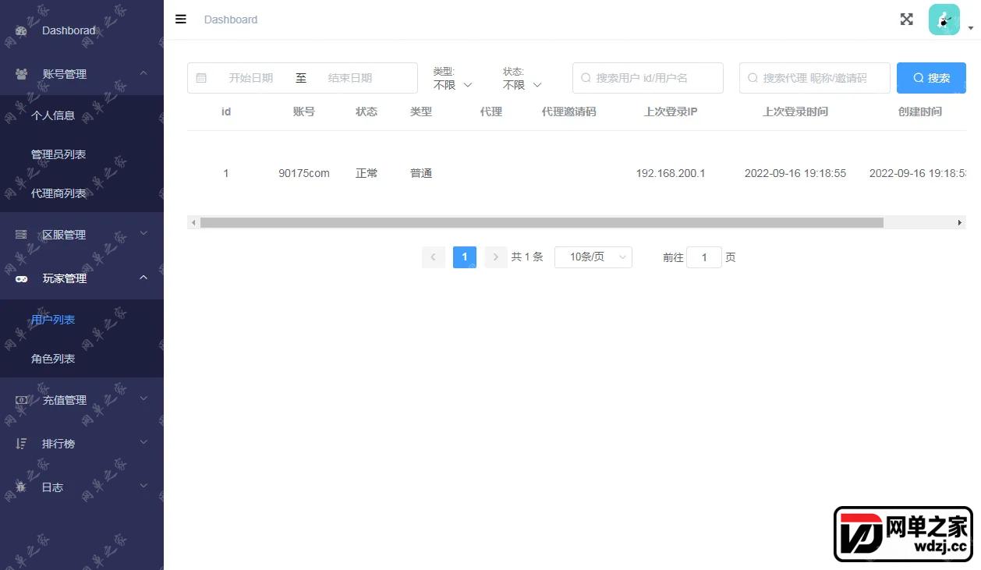Focus the 结束日期 end date field
Image resolution: width=981 pixels, height=570 pixels.
(350, 78)
